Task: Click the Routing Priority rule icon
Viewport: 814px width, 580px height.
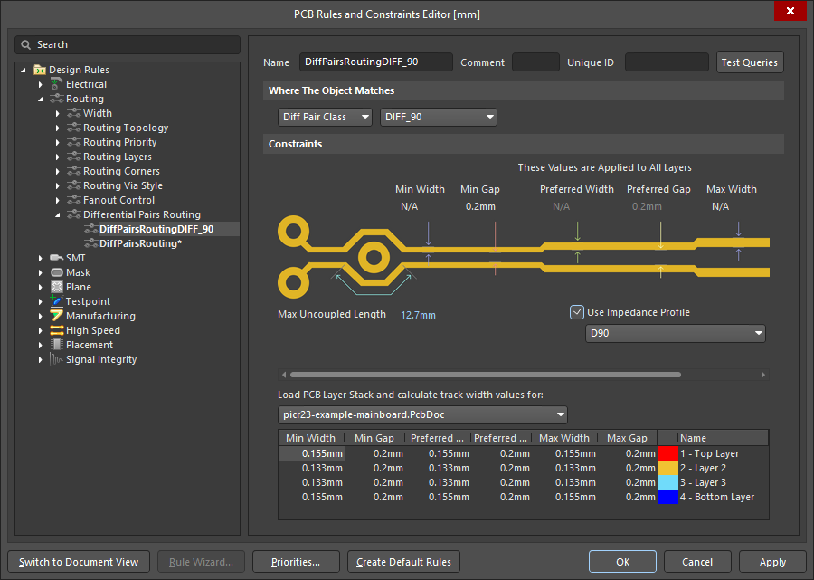Action: coord(74,142)
